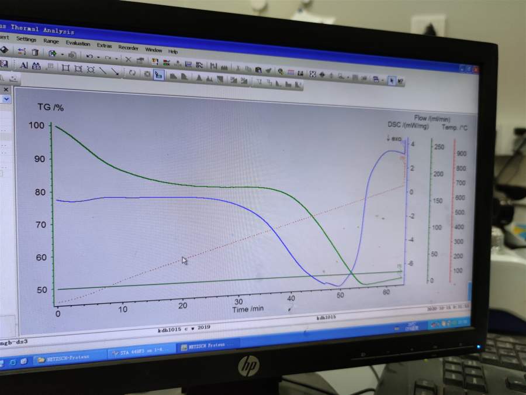Click the trash can delete icon
The width and height of the screenshot is (526, 395).
[35, 51]
